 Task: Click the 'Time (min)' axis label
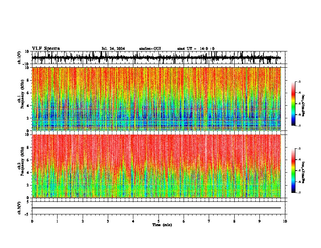point(162,225)
